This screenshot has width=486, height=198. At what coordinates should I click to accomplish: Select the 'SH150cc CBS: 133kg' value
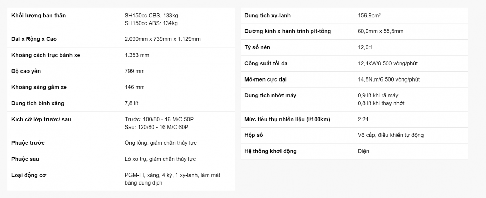pos(151,16)
